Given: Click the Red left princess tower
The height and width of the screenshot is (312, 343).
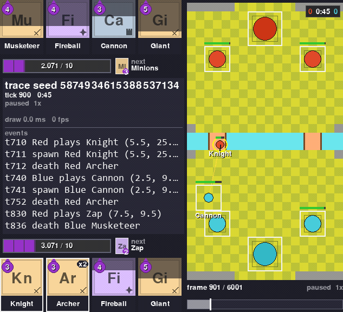Looking at the screenshot, I should click(217, 59).
